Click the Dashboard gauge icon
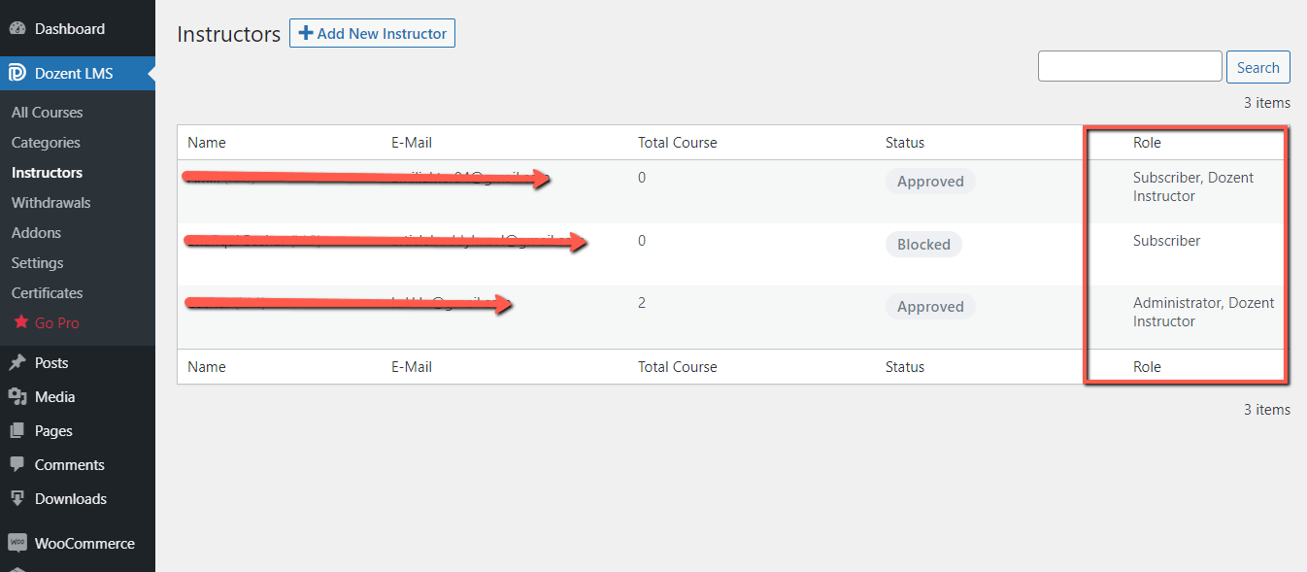Screen dimensions: 1307x572 coord(17,29)
